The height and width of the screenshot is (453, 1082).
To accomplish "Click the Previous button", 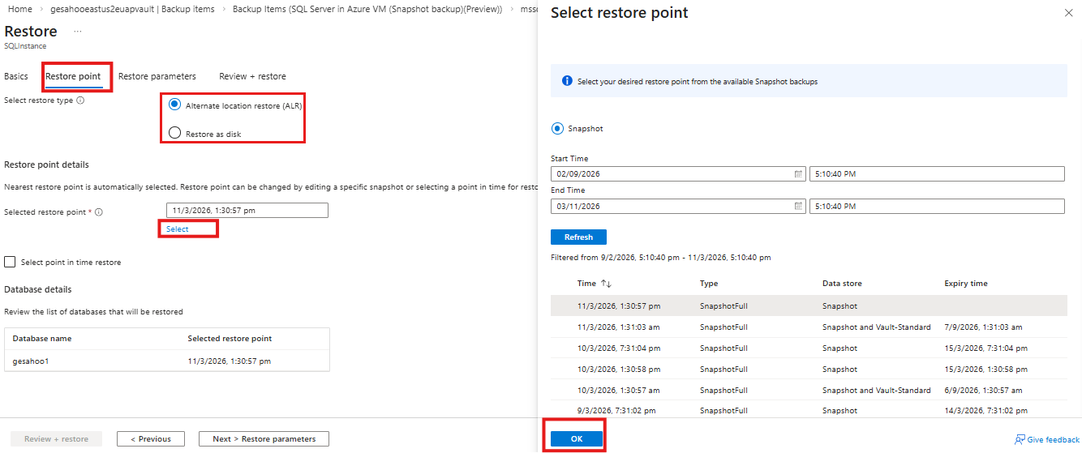I will (x=149, y=438).
